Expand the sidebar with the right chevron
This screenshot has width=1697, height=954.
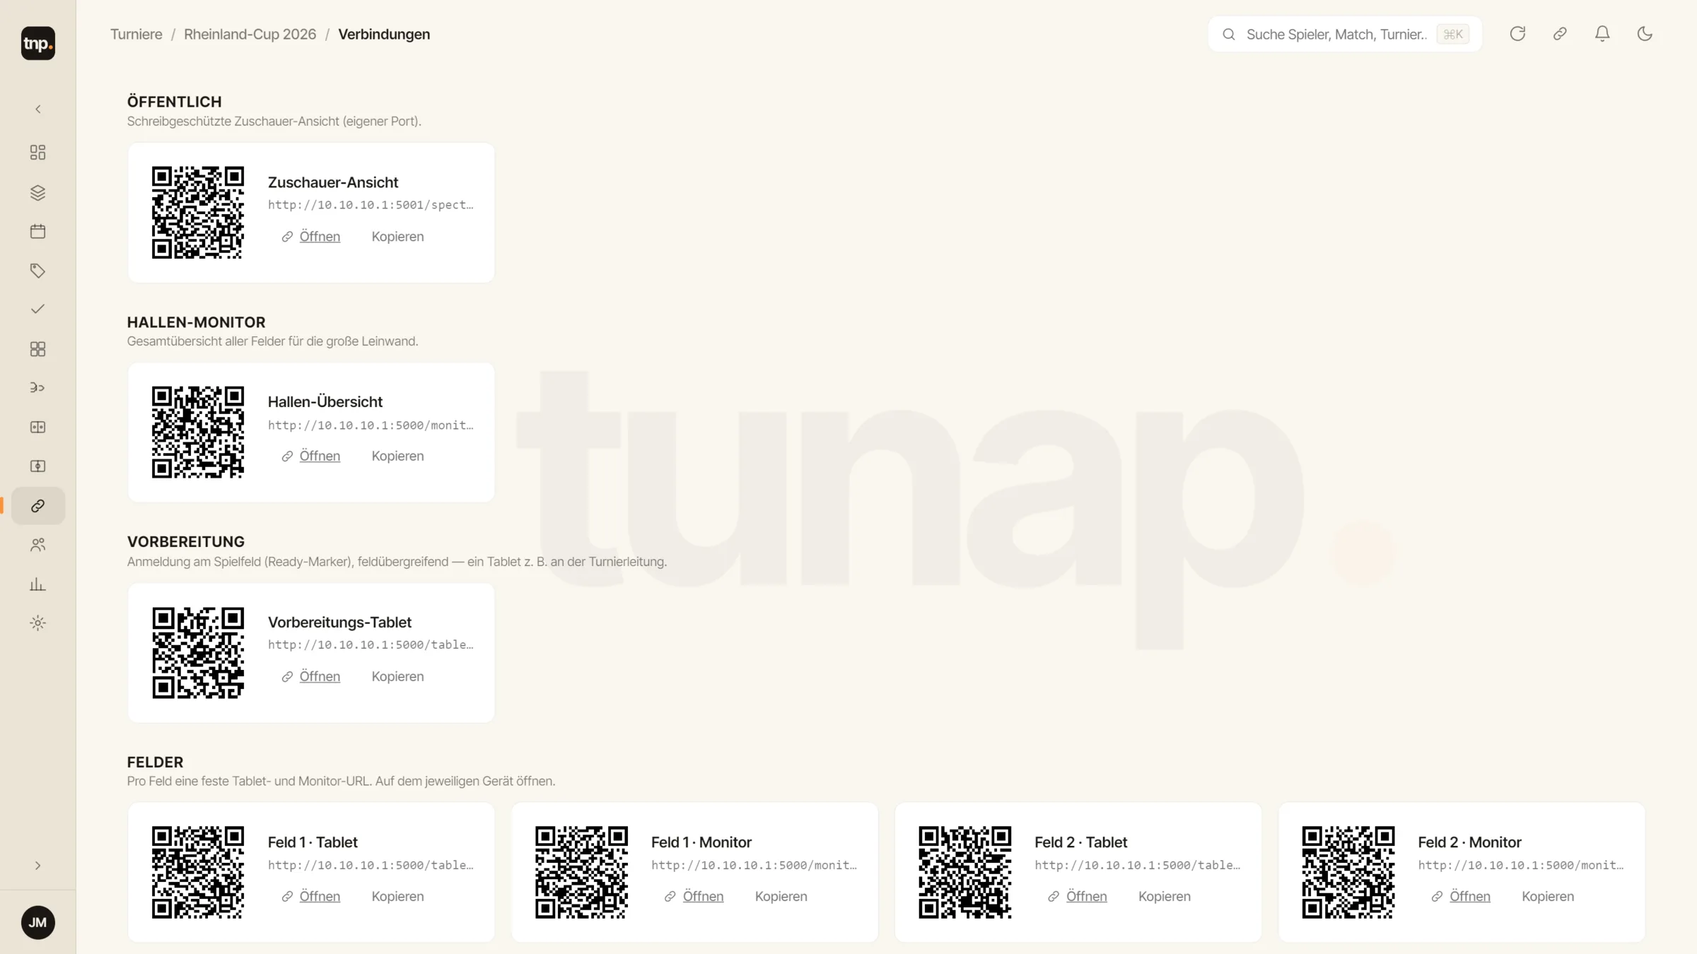pos(38,866)
